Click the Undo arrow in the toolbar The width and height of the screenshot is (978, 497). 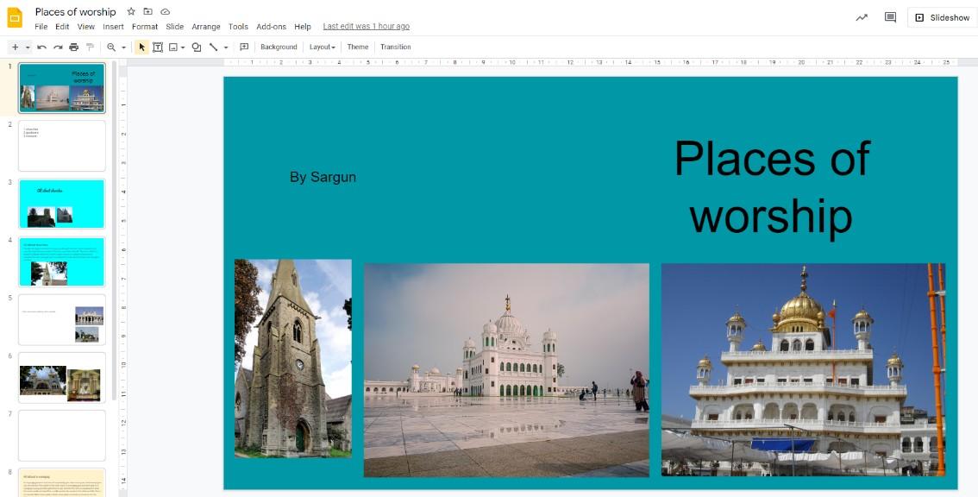[41, 47]
